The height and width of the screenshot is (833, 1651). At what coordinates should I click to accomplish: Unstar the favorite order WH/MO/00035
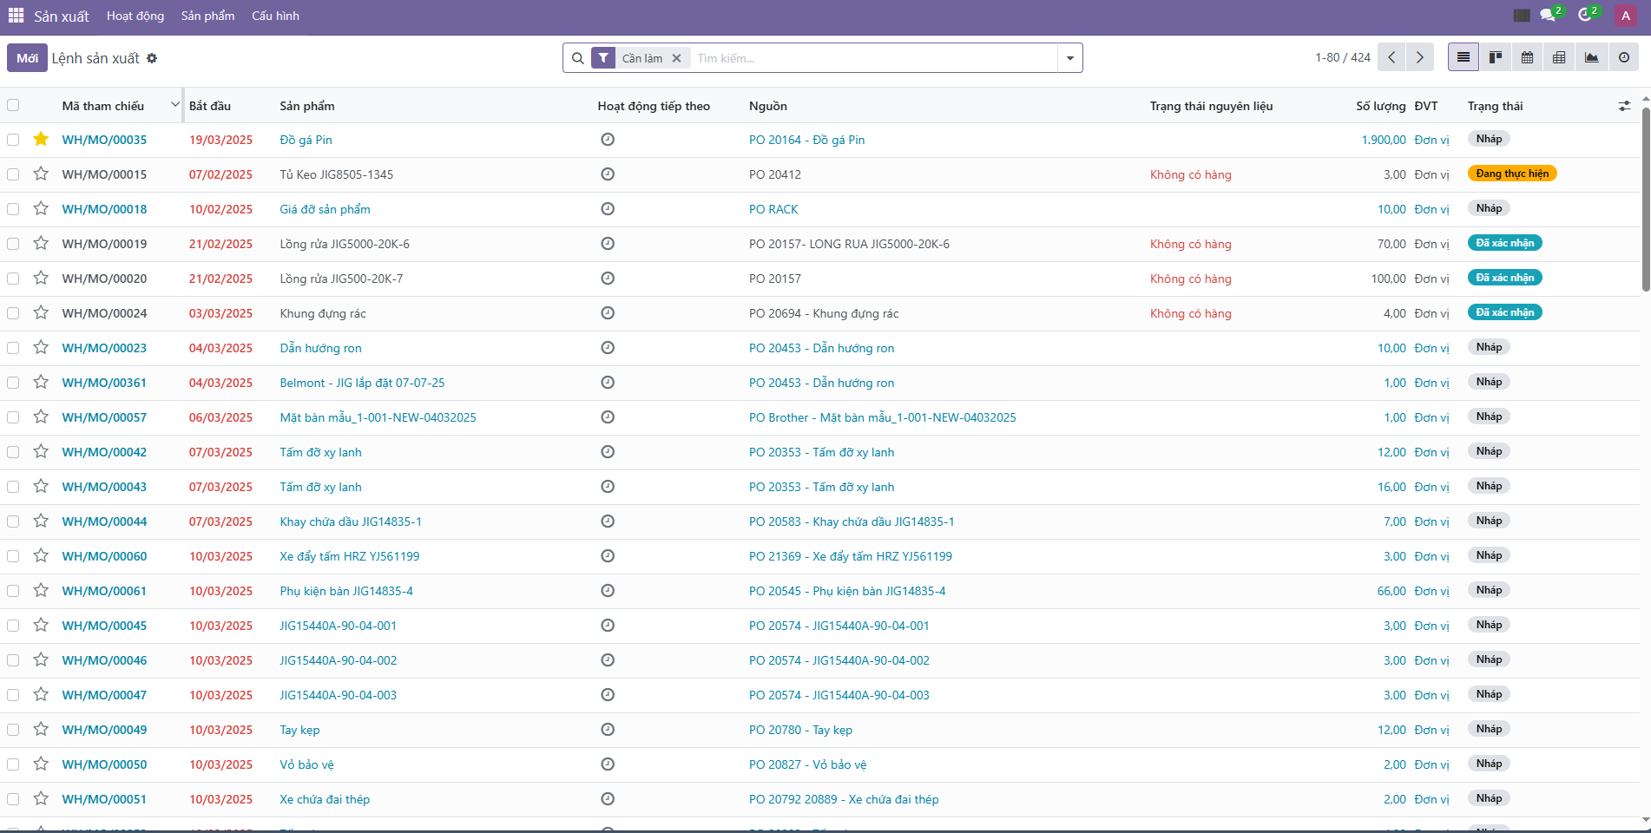(41, 139)
